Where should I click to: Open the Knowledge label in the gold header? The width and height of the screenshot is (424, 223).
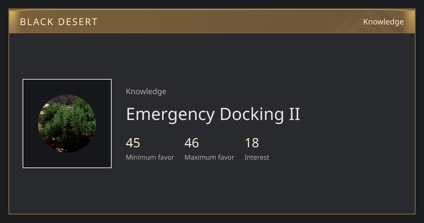coord(383,22)
